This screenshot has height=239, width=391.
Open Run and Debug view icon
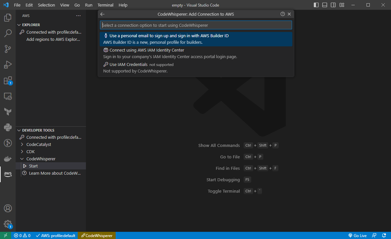point(8,65)
